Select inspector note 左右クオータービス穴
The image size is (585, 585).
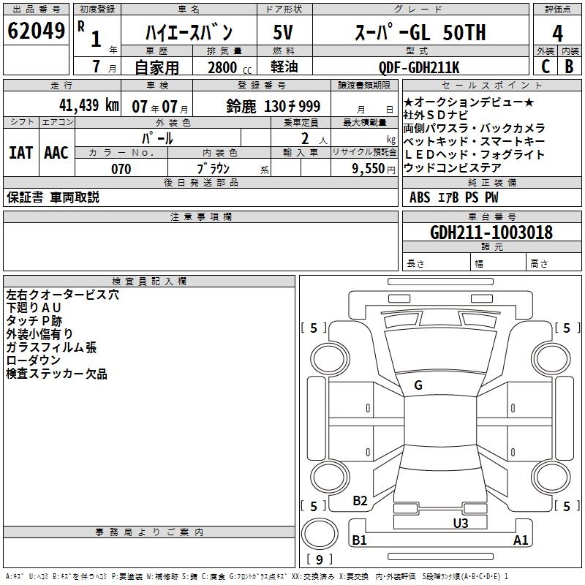pos(62,295)
